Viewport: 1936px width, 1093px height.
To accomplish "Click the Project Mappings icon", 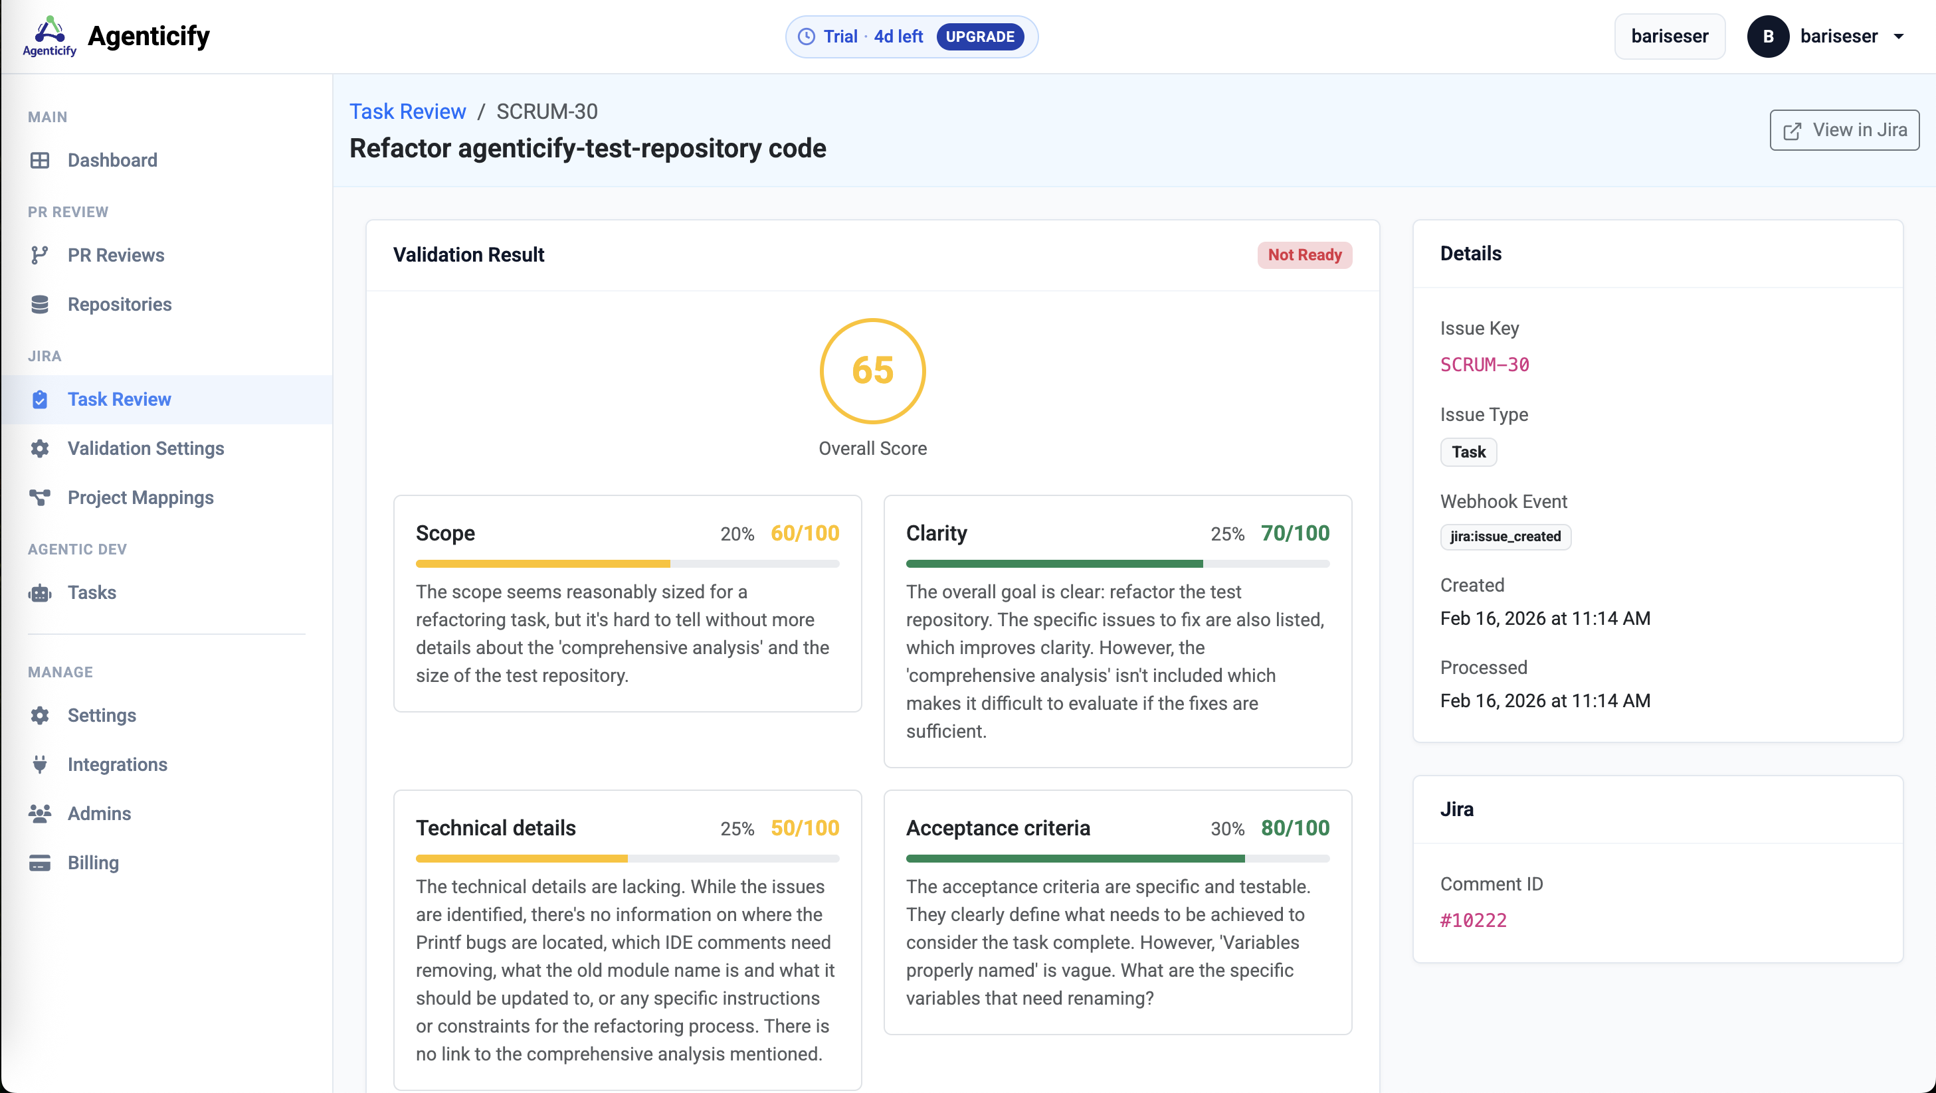I will coord(40,497).
